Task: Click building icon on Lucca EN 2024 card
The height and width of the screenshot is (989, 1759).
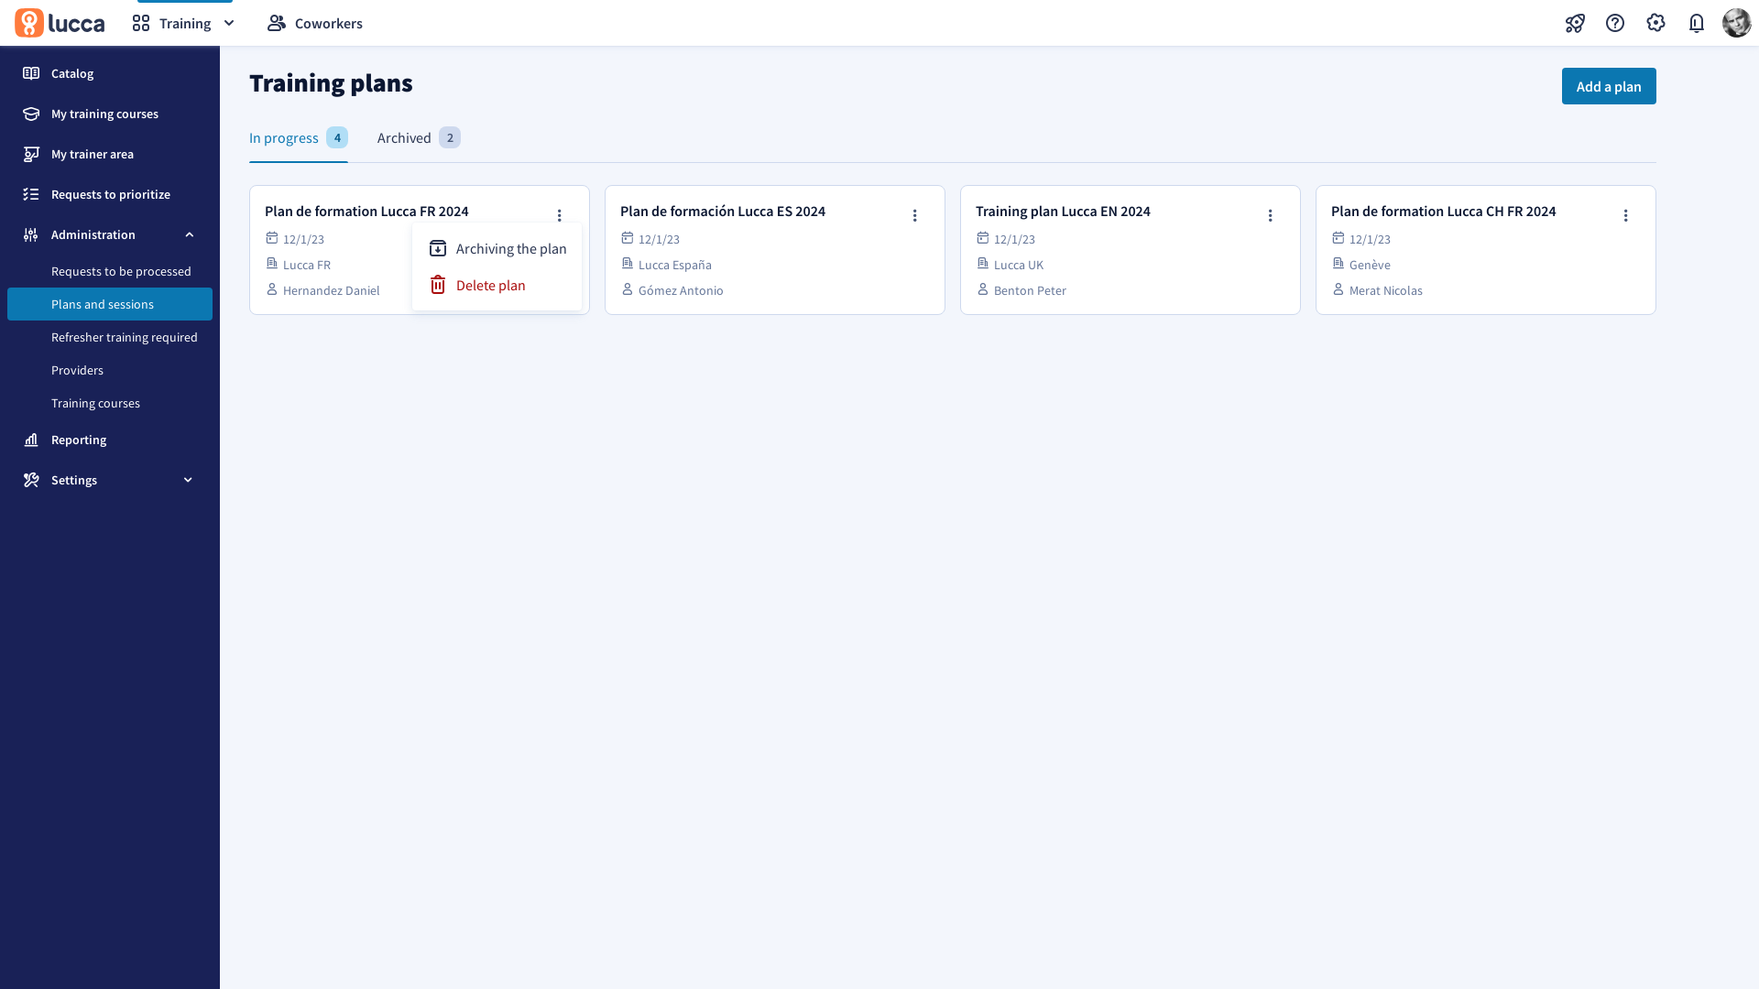Action: point(983,264)
